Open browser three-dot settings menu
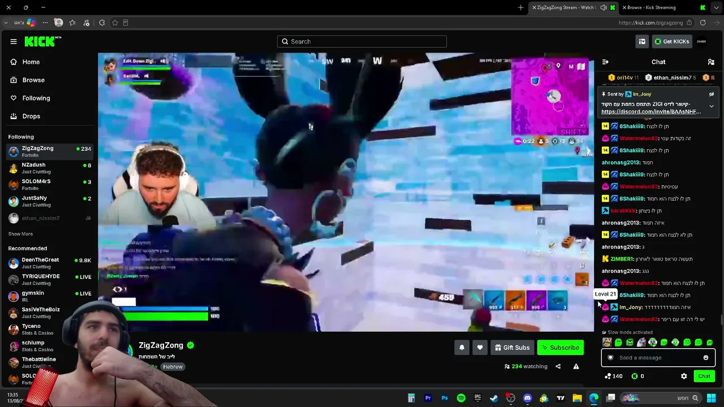724x407 pixels. (45, 23)
